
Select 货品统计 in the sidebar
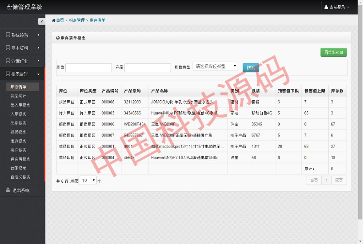18,96
